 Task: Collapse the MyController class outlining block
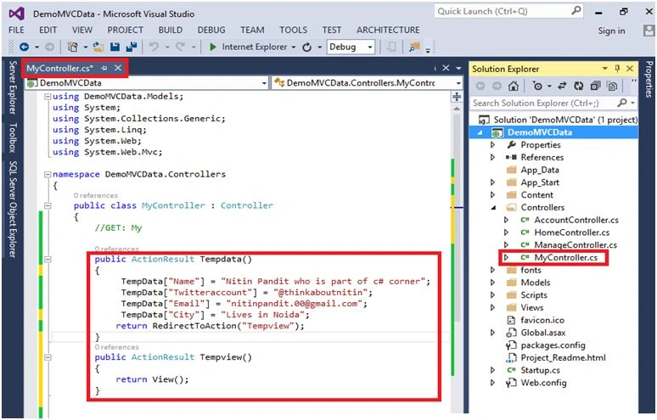pyautogui.click(x=48, y=205)
